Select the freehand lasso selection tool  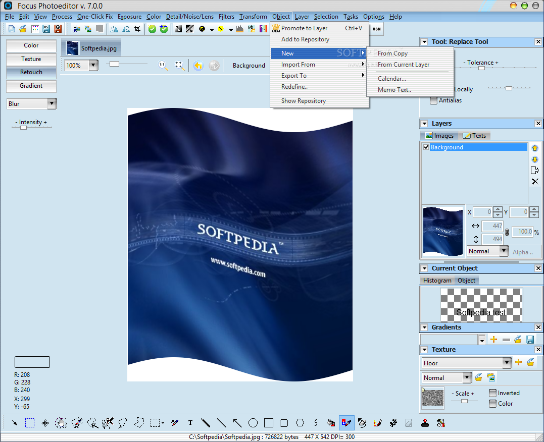(123, 423)
